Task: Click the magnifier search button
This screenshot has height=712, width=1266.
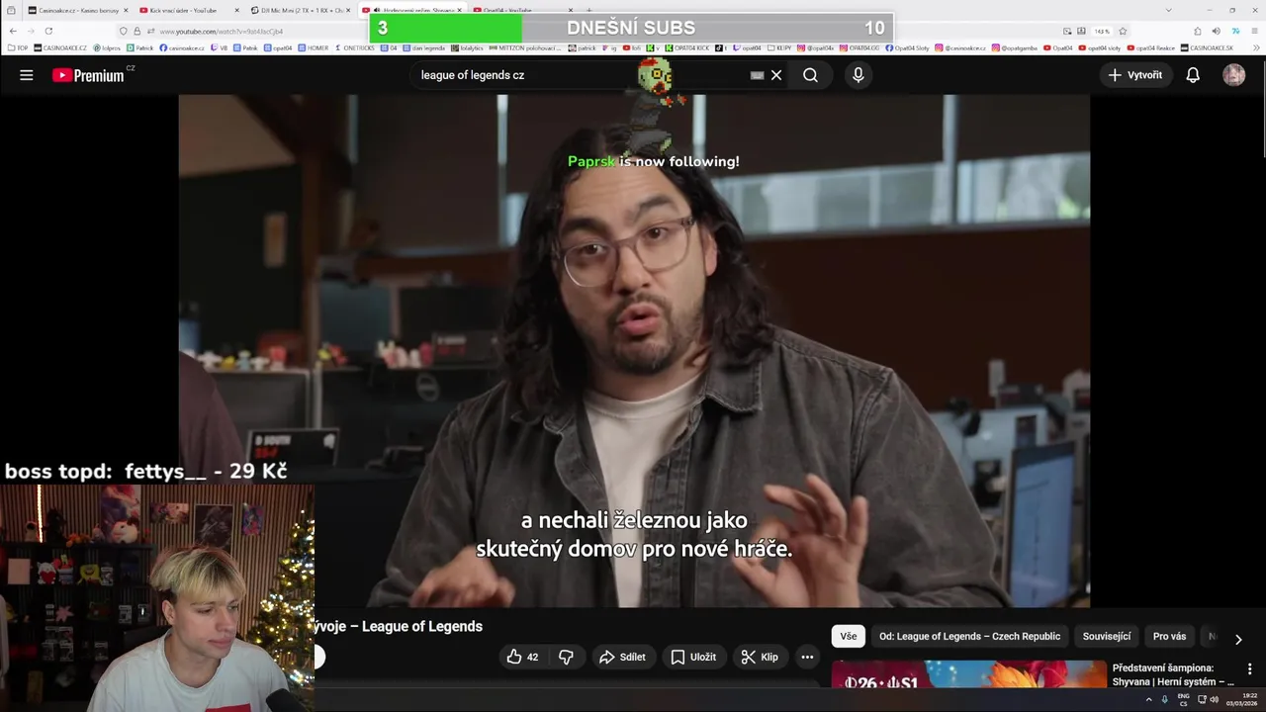Action: [810, 75]
